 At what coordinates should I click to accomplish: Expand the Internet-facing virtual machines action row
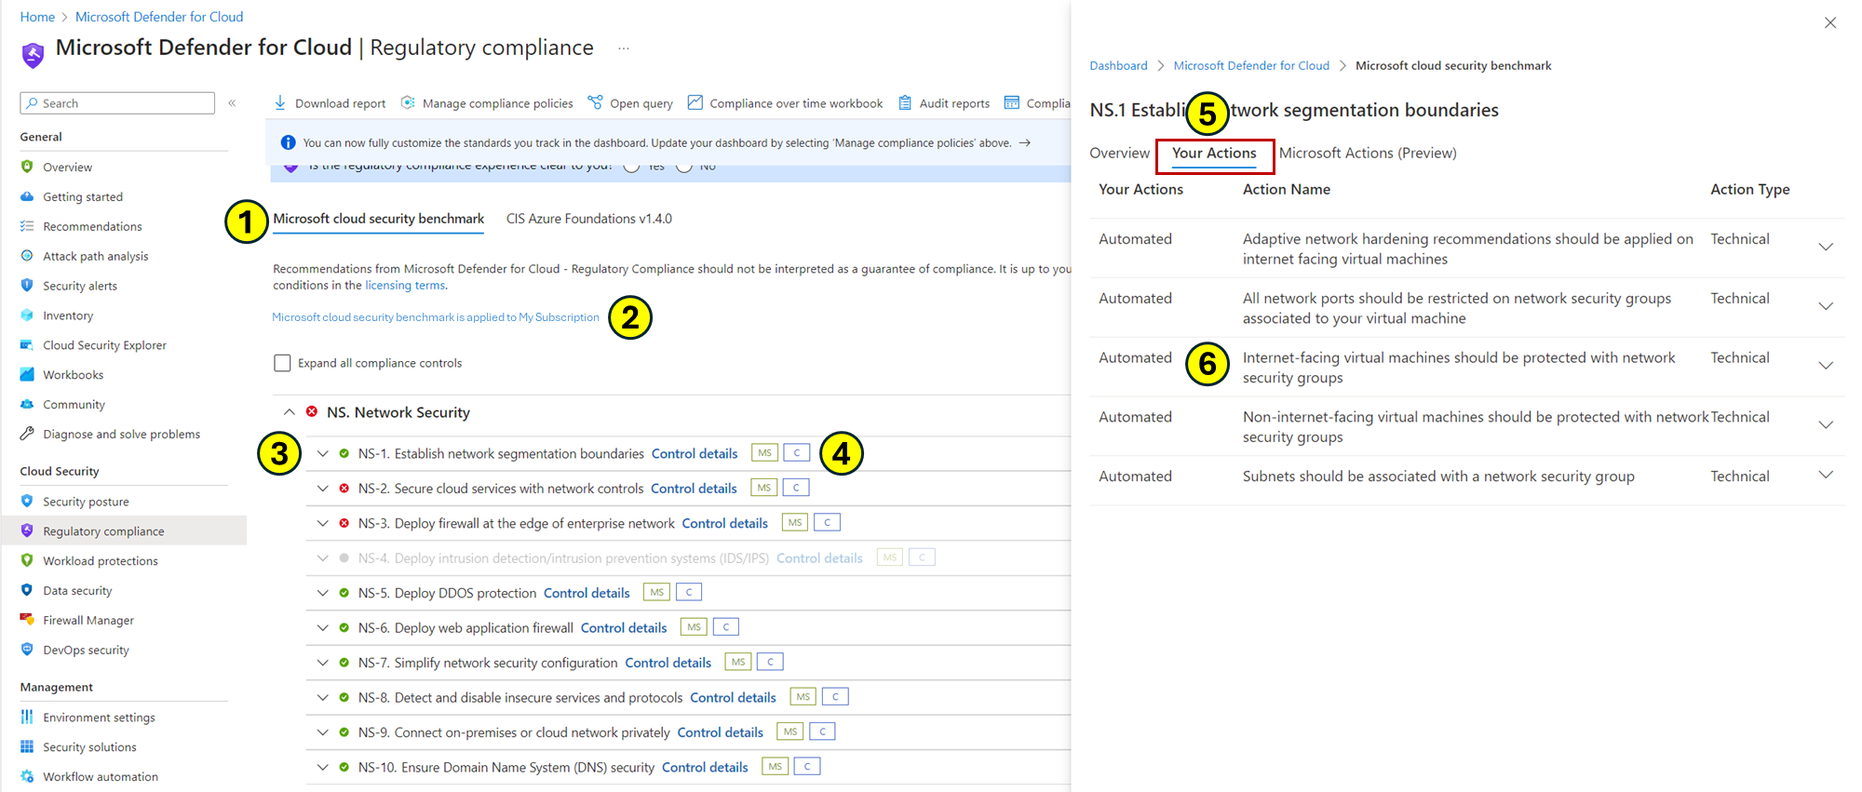(x=1826, y=366)
